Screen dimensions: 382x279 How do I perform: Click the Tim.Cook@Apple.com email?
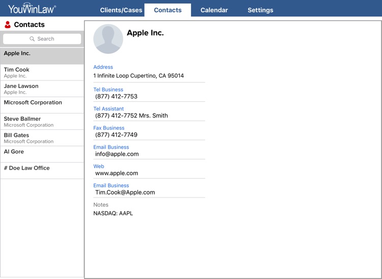[x=125, y=192]
